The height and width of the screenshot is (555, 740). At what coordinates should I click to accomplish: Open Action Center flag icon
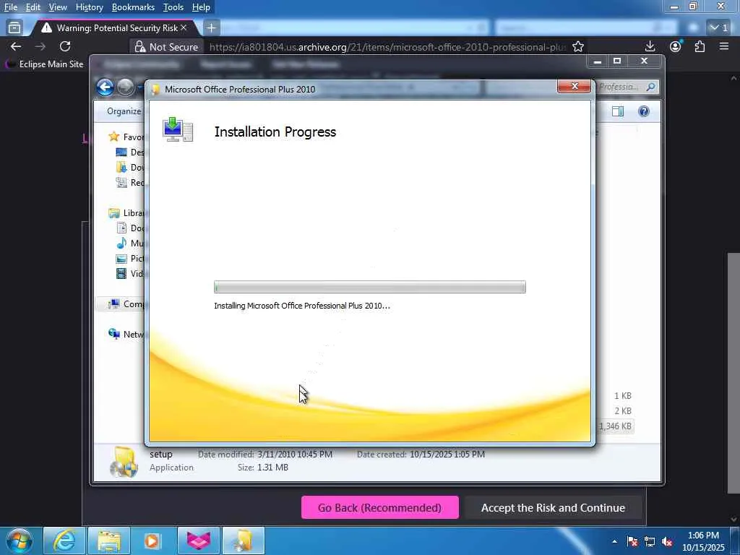(x=632, y=542)
